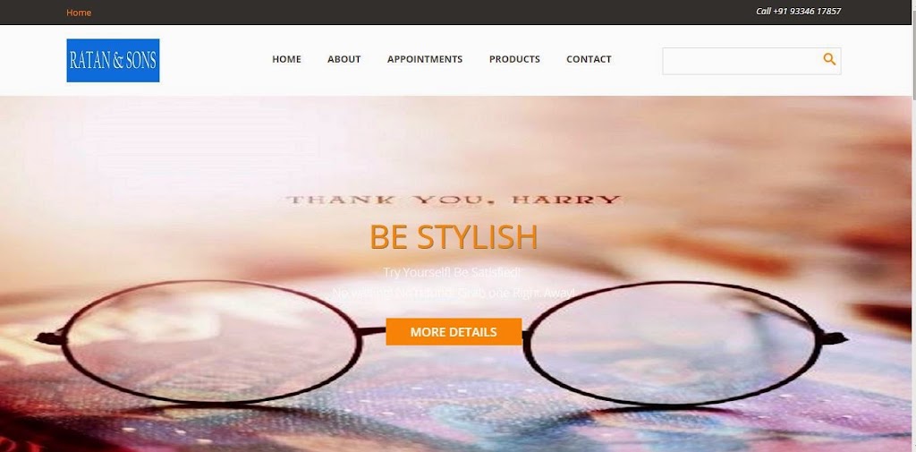Click the Ratan & Sons logo
The height and width of the screenshot is (452, 916).
pyautogui.click(x=113, y=60)
